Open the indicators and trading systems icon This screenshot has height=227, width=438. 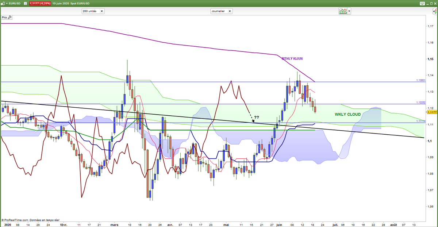coord(343,11)
